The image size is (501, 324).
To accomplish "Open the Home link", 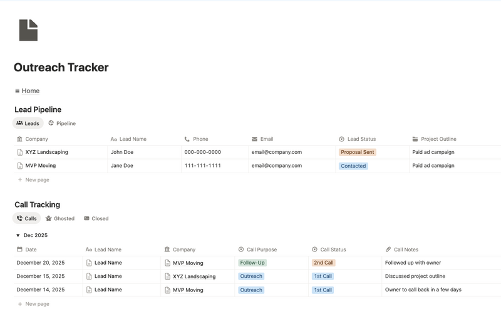I will [x=30, y=91].
